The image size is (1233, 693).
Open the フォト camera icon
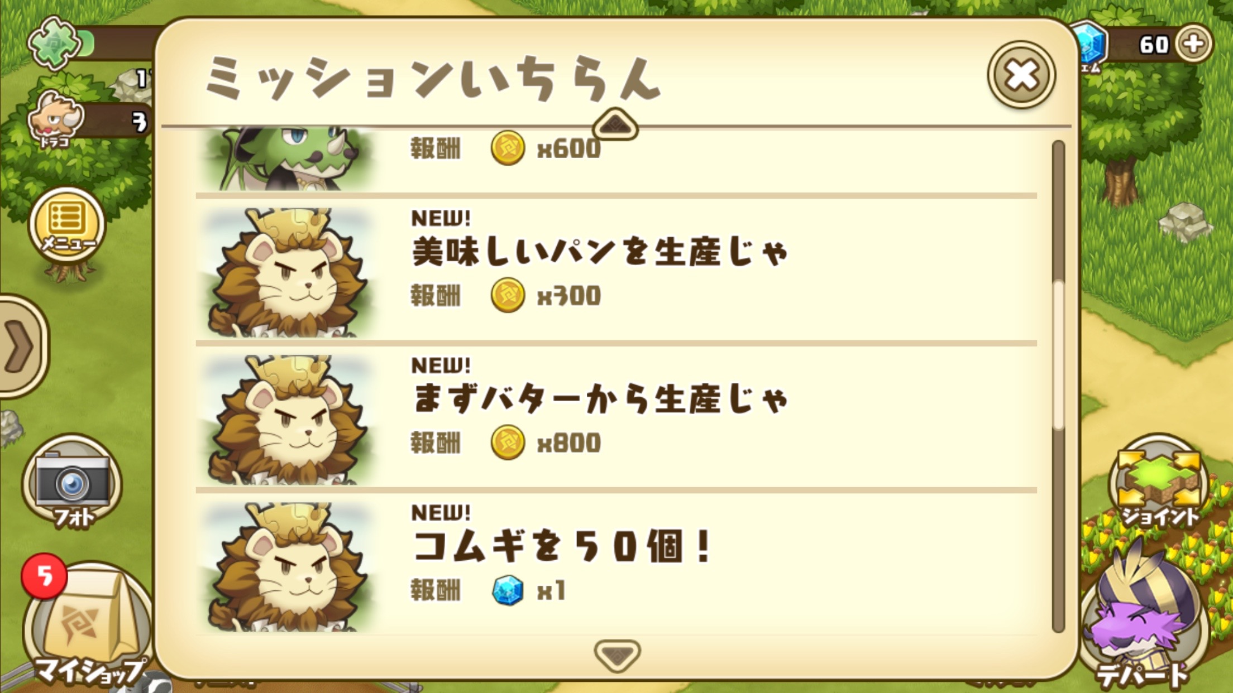[72, 483]
